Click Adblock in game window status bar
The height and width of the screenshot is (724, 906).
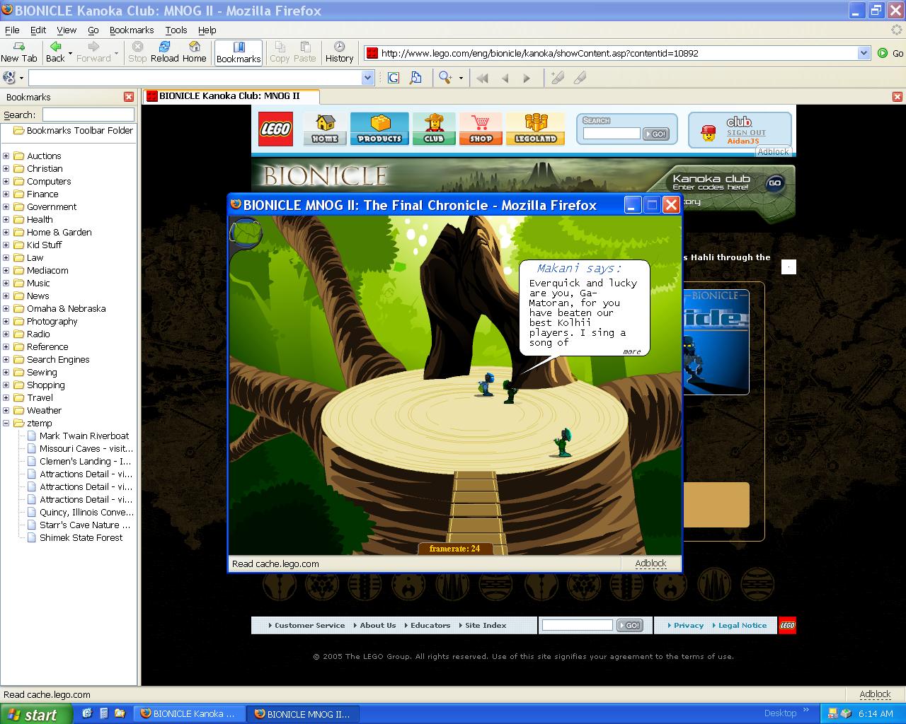pyautogui.click(x=650, y=564)
